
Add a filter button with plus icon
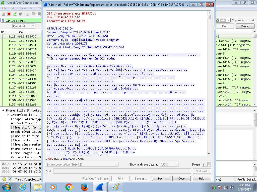click(x=253, y=20)
